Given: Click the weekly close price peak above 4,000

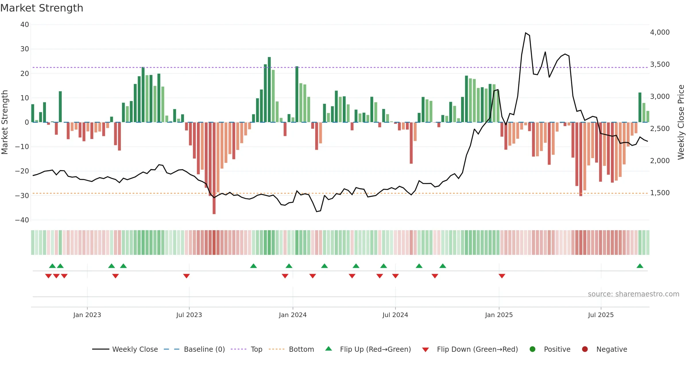Looking at the screenshot, I should pos(526,33).
